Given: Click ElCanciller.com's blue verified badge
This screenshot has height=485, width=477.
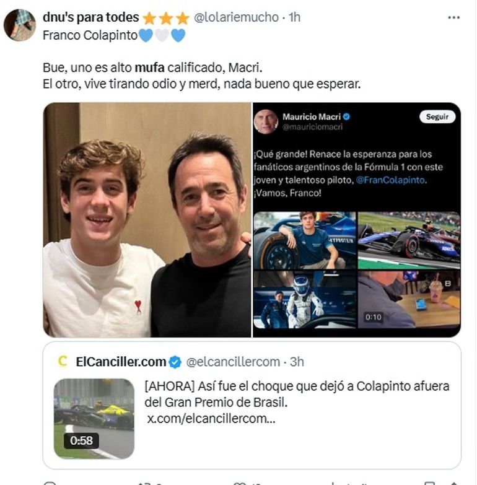Looking at the screenshot, I should tap(175, 362).
